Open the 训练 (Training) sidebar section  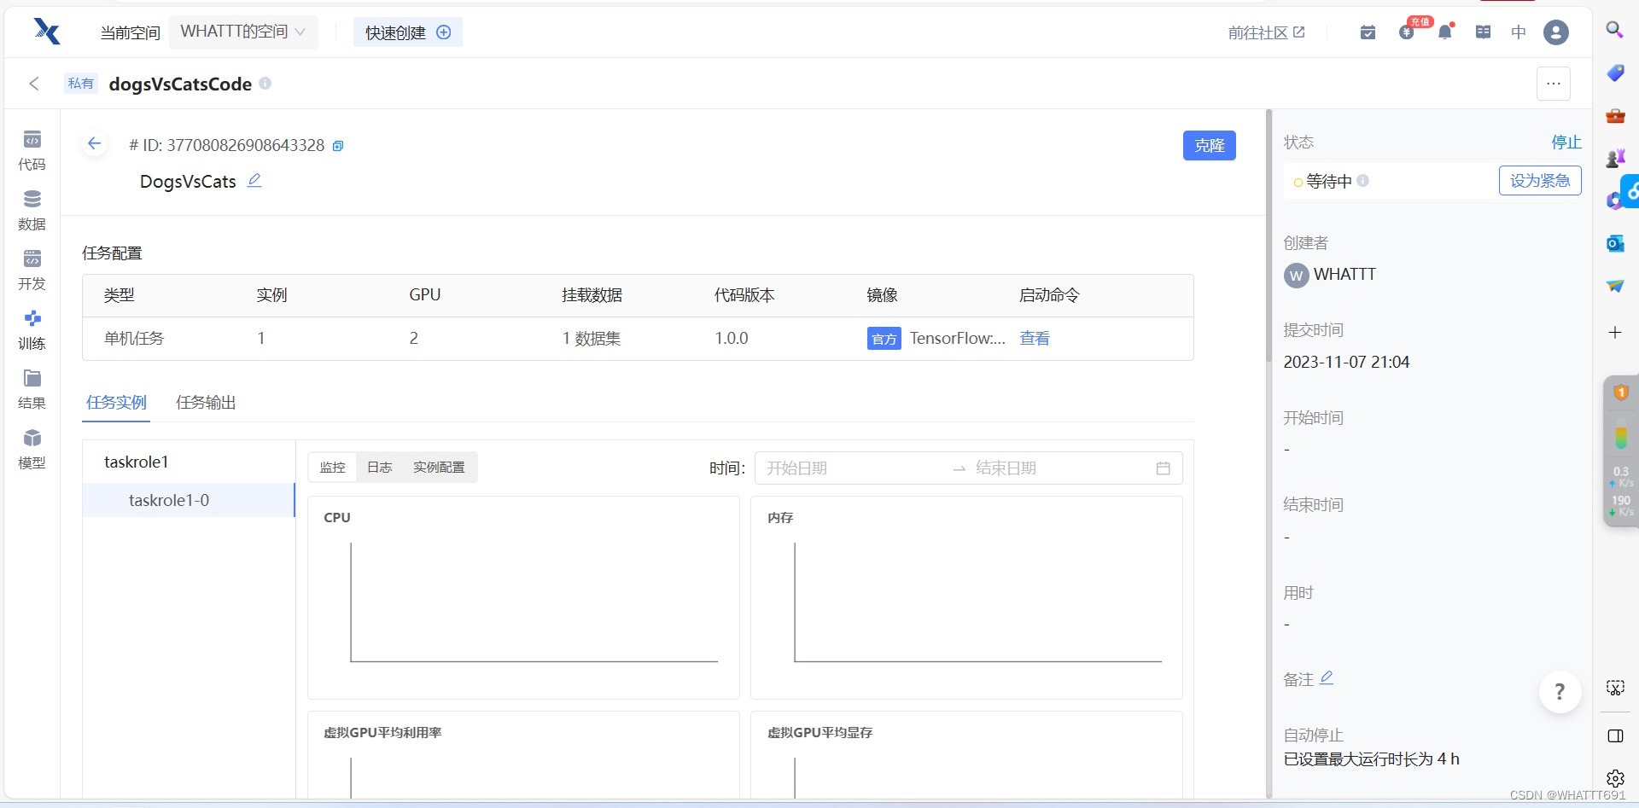pyautogui.click(x=32, y=330)
